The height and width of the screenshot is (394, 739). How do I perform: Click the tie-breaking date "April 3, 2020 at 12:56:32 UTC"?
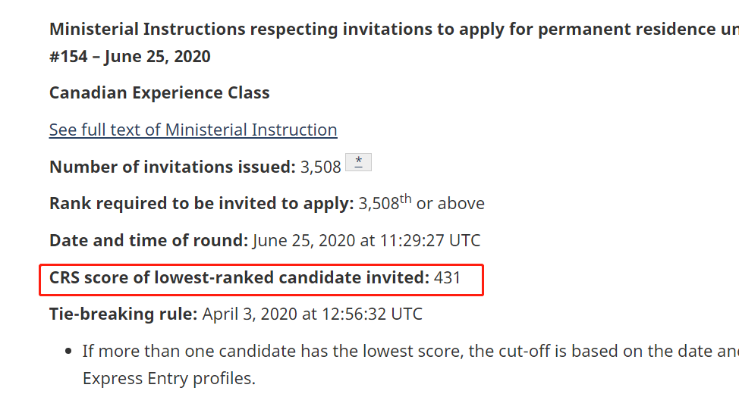312,314
